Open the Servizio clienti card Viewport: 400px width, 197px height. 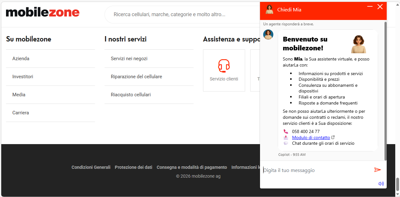pos(224,70)
